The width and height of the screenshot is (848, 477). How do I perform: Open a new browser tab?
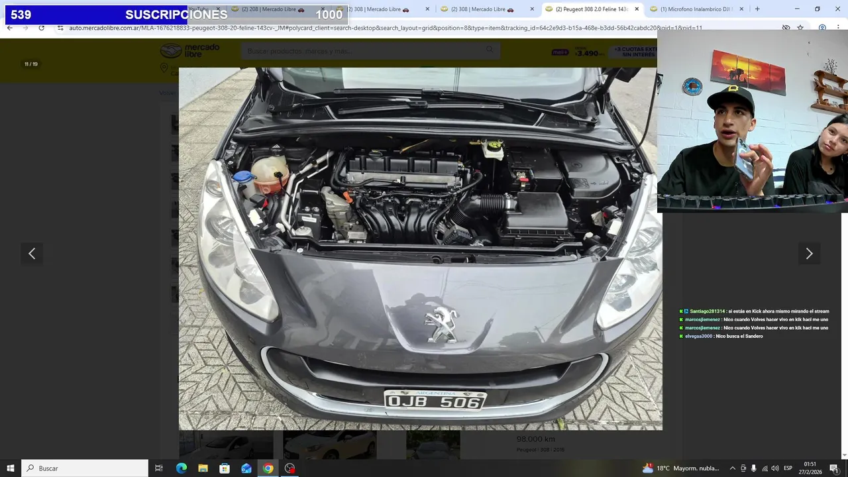(x=757, y=9)
